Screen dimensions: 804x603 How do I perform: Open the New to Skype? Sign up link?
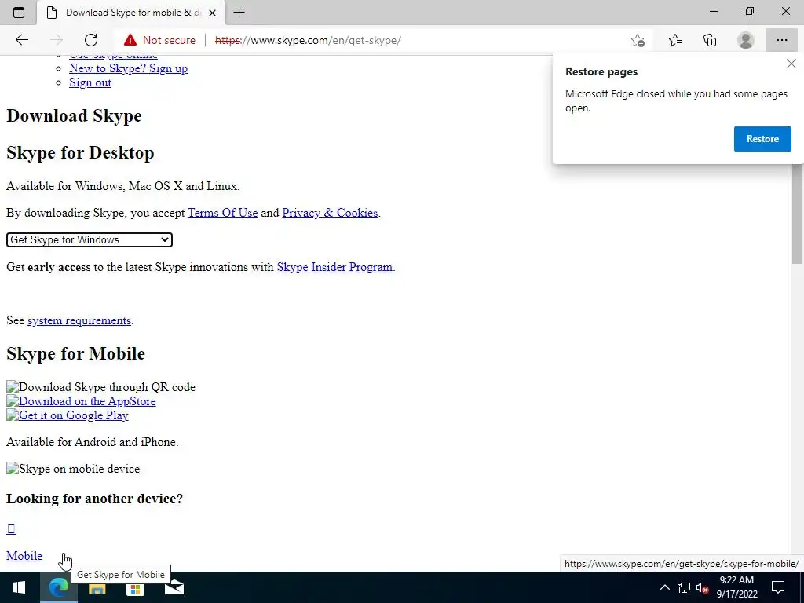[128, 68]
